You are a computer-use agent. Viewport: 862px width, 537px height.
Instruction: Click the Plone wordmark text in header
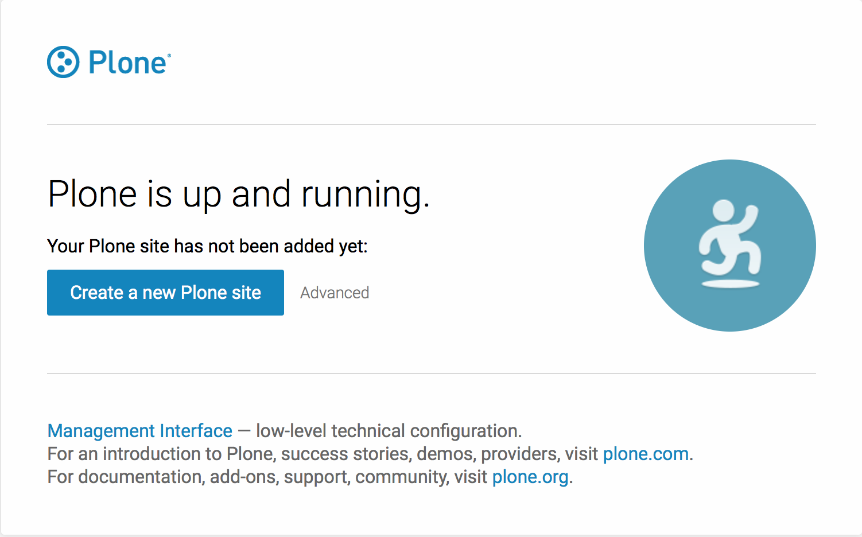127,63
